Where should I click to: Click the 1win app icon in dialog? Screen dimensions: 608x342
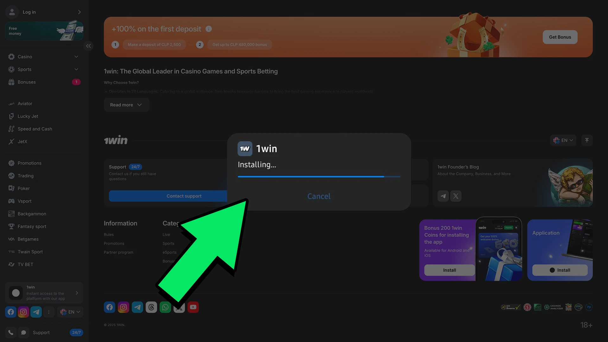(x=245, y=149)
